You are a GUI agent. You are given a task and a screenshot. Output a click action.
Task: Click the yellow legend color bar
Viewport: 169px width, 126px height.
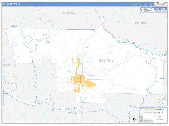[x=148, y=108]
